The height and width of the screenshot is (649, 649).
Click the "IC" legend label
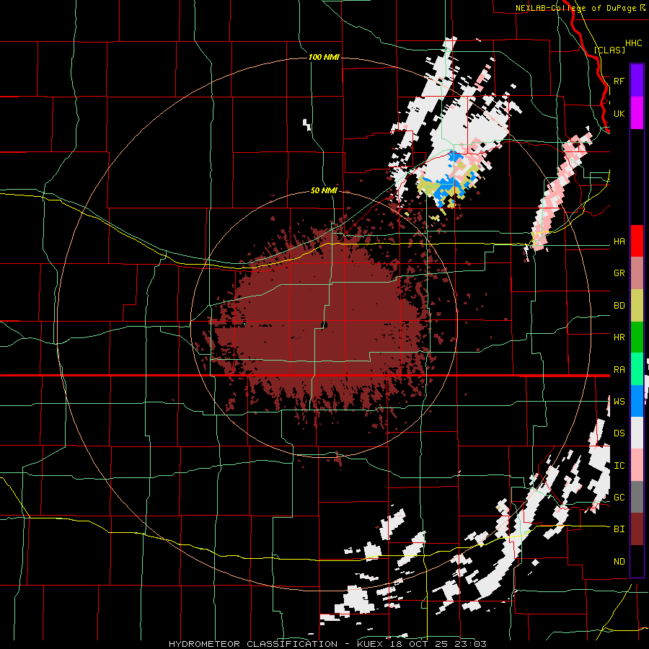coord(619,466)
